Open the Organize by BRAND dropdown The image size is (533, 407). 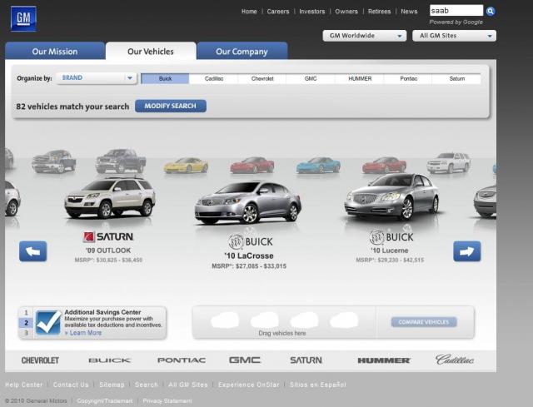(97, 78)
